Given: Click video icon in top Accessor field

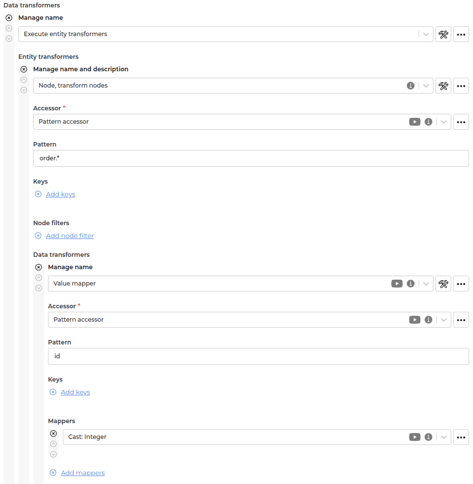Looking at the screenshot, I should pyautogui.click(x=415, y=122).
